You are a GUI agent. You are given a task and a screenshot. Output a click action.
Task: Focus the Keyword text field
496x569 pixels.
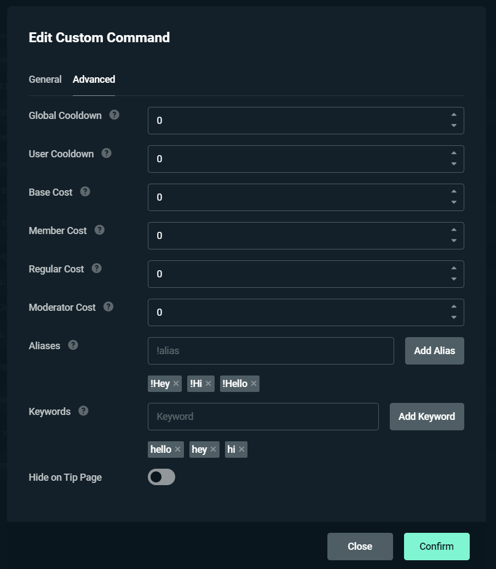263,417
